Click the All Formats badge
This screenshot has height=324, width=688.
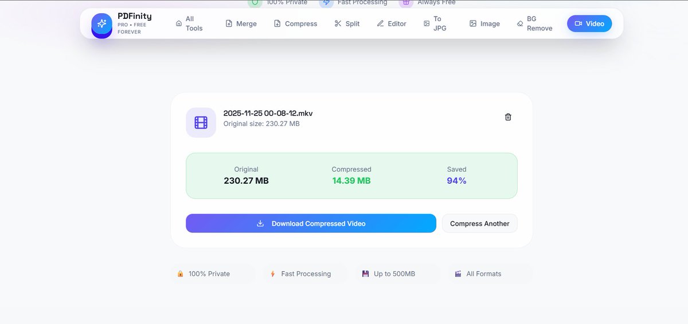[490, 274]
